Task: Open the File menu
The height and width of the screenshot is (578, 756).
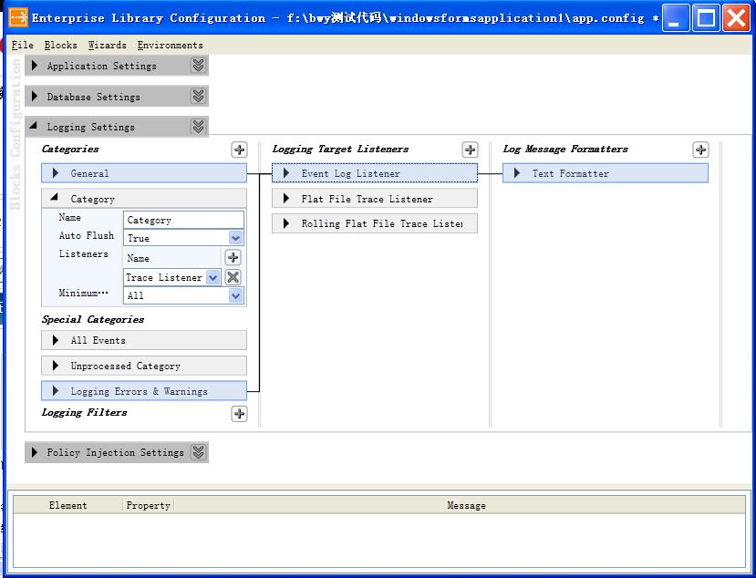Action: (x=22, y=45)
